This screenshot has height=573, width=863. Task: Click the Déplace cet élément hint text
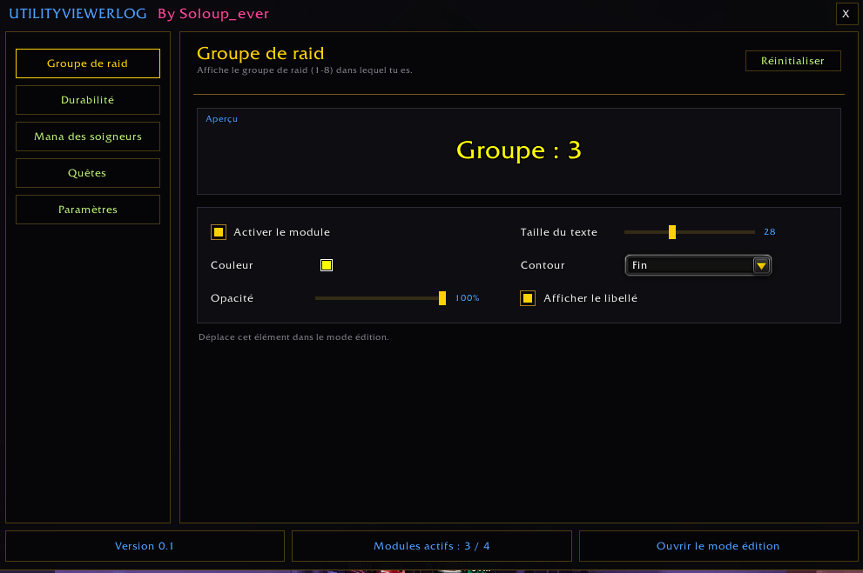293,336
